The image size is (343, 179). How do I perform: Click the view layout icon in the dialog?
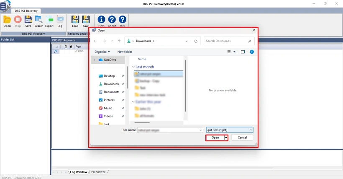229,52
